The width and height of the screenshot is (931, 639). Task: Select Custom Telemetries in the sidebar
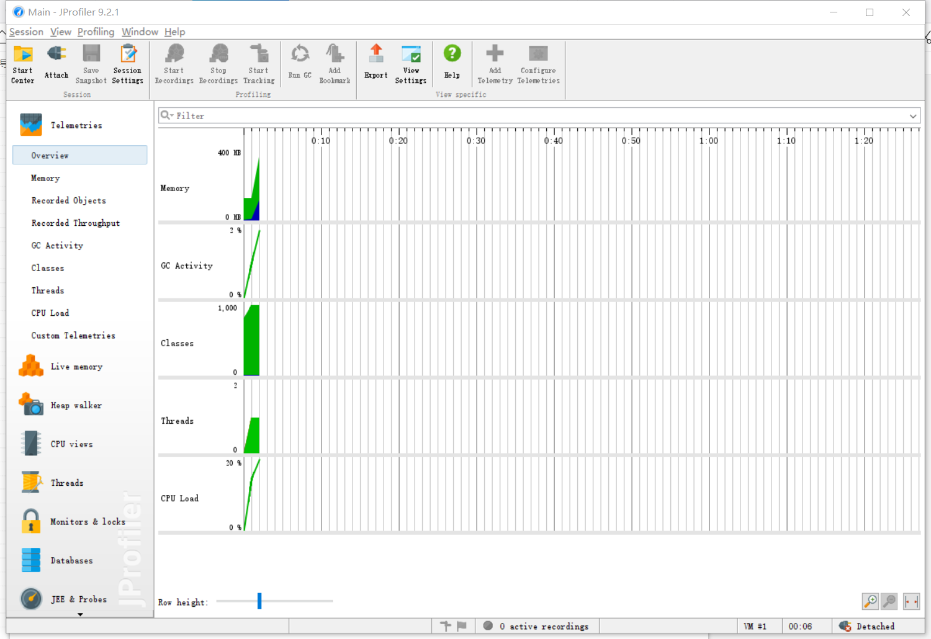(73, 336)
